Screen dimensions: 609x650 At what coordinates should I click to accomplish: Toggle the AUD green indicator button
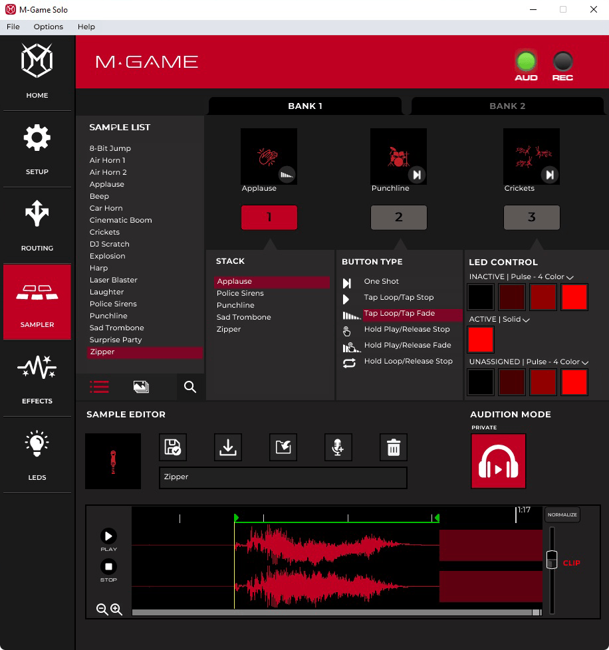526,66
